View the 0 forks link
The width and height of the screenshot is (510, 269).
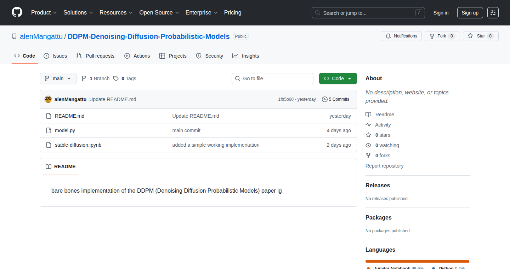pyautogui.click(x=378, y=156)
